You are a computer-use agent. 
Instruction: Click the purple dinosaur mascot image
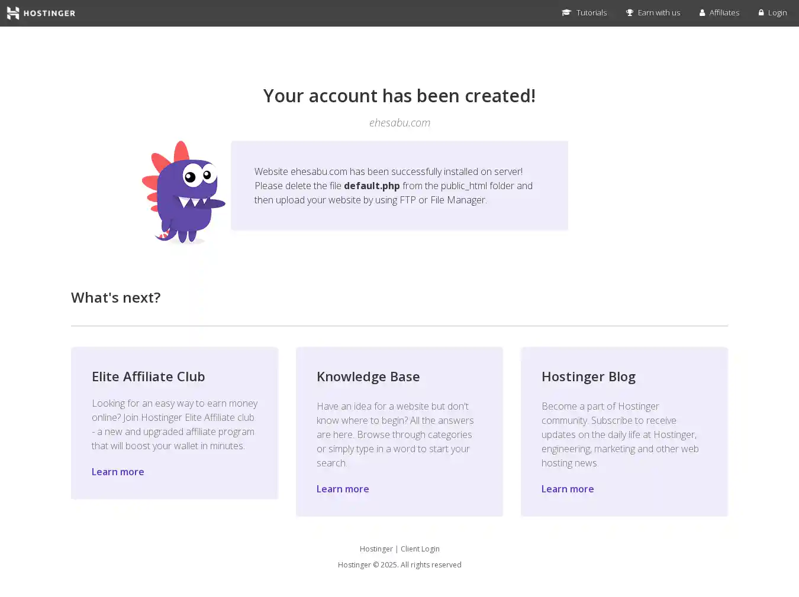coord(183,192)
